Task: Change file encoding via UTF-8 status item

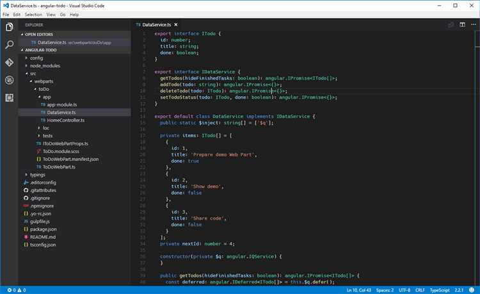Action: tap(404, 290)
